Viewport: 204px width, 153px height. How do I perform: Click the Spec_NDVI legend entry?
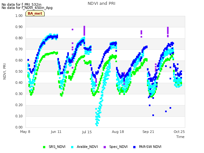pyautogui.click(x=115, y=147)
